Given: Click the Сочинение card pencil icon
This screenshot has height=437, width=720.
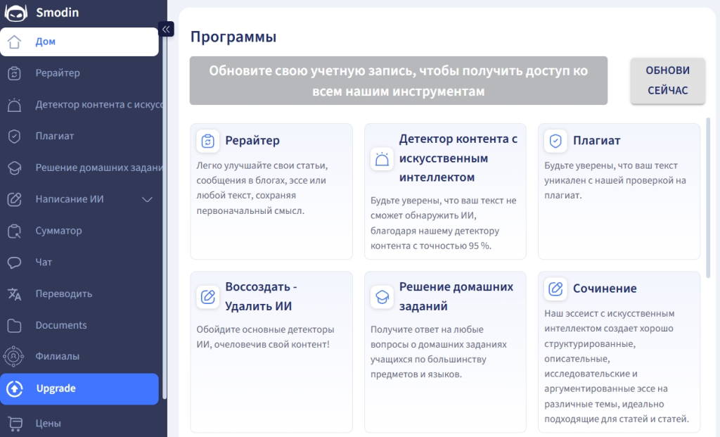Looking at the screenshot, I should 555,289.
